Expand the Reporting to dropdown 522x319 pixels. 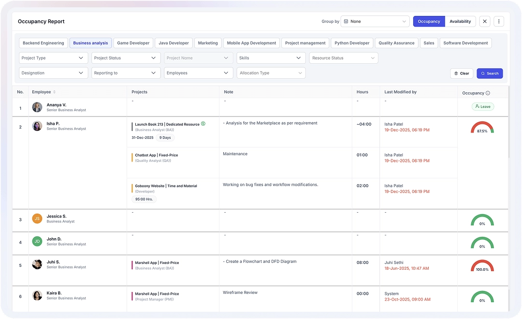pyautogui.click(x=126, y=73)
